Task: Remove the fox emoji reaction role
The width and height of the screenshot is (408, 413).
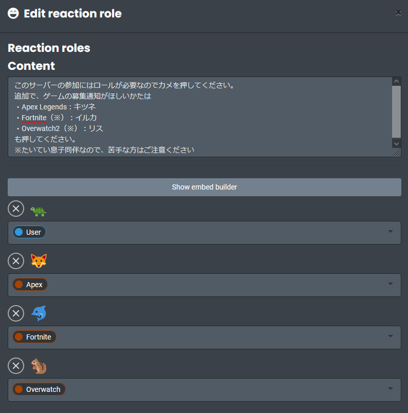Action: [x=16, y=261]
